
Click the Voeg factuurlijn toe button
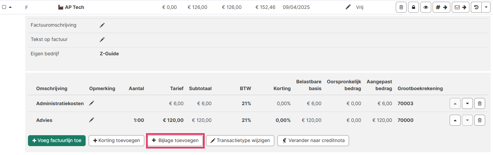click(57, 141)
